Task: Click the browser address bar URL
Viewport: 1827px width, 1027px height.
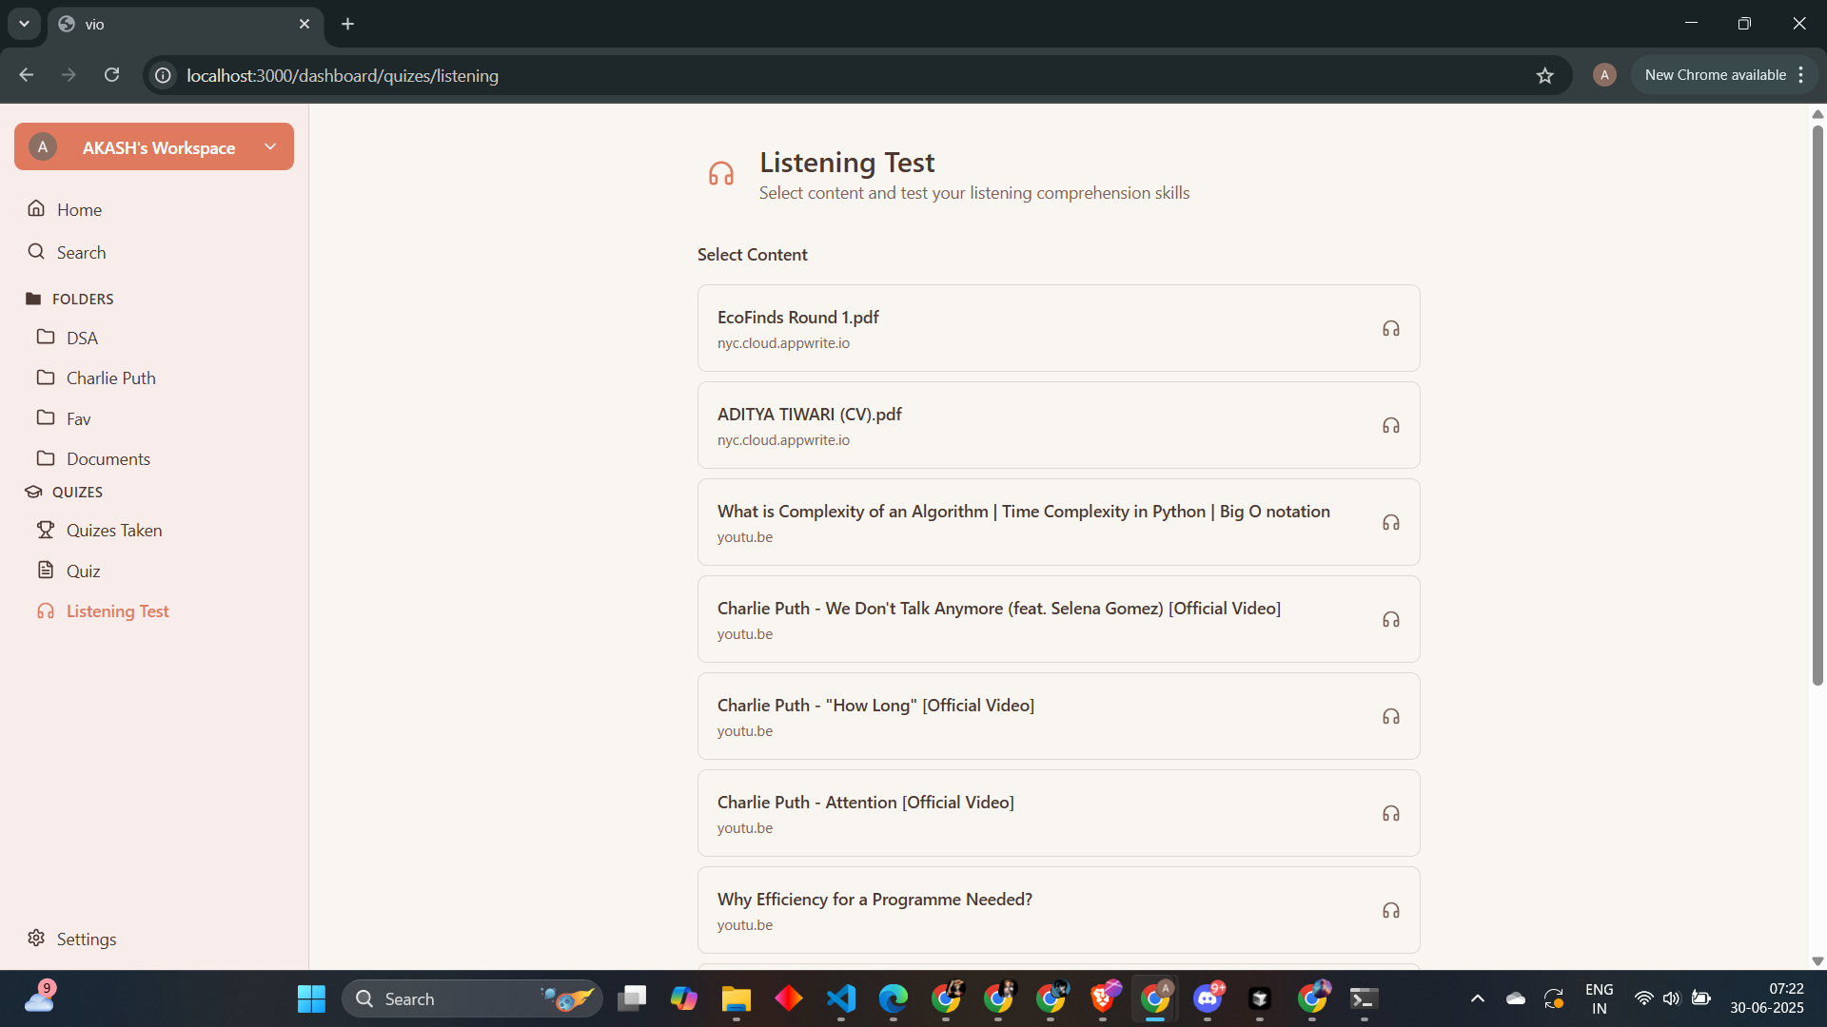Action: tap(343, 75)
